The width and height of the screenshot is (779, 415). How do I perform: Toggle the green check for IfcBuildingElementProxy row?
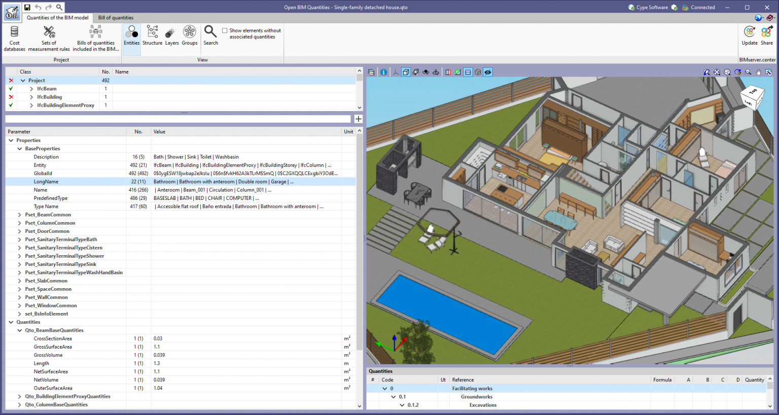tap(11, 105)
